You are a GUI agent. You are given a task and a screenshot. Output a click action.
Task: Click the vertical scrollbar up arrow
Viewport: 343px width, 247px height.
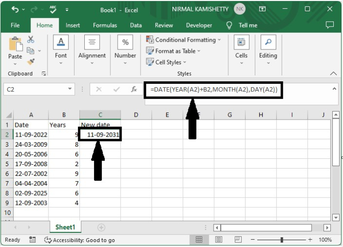tap(336, 115)
